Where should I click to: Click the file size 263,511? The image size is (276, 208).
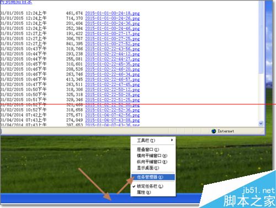click(75, 84)
